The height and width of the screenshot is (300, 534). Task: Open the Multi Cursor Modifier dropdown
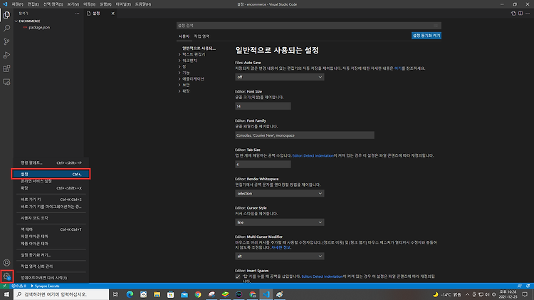click(280, 256)
